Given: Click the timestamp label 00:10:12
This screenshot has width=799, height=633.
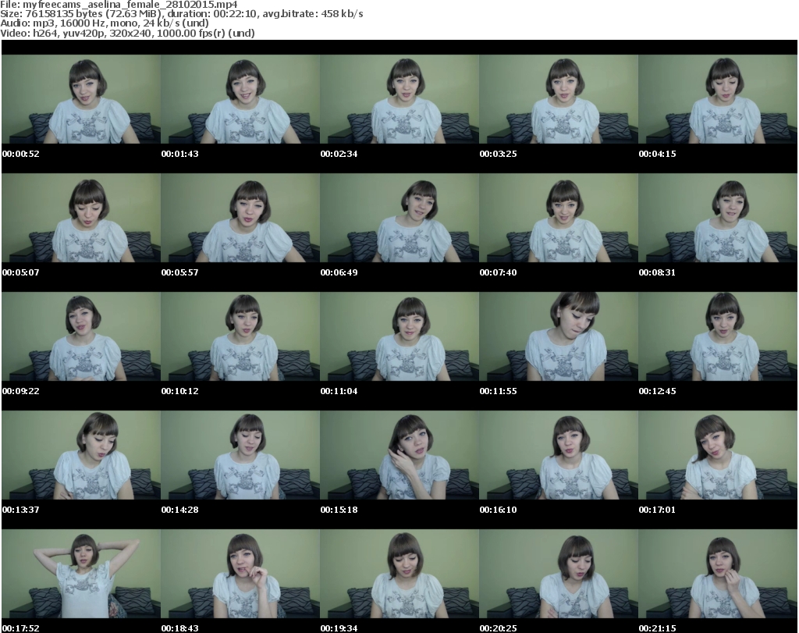Looking at the screenshot, I should pos(180,391).
